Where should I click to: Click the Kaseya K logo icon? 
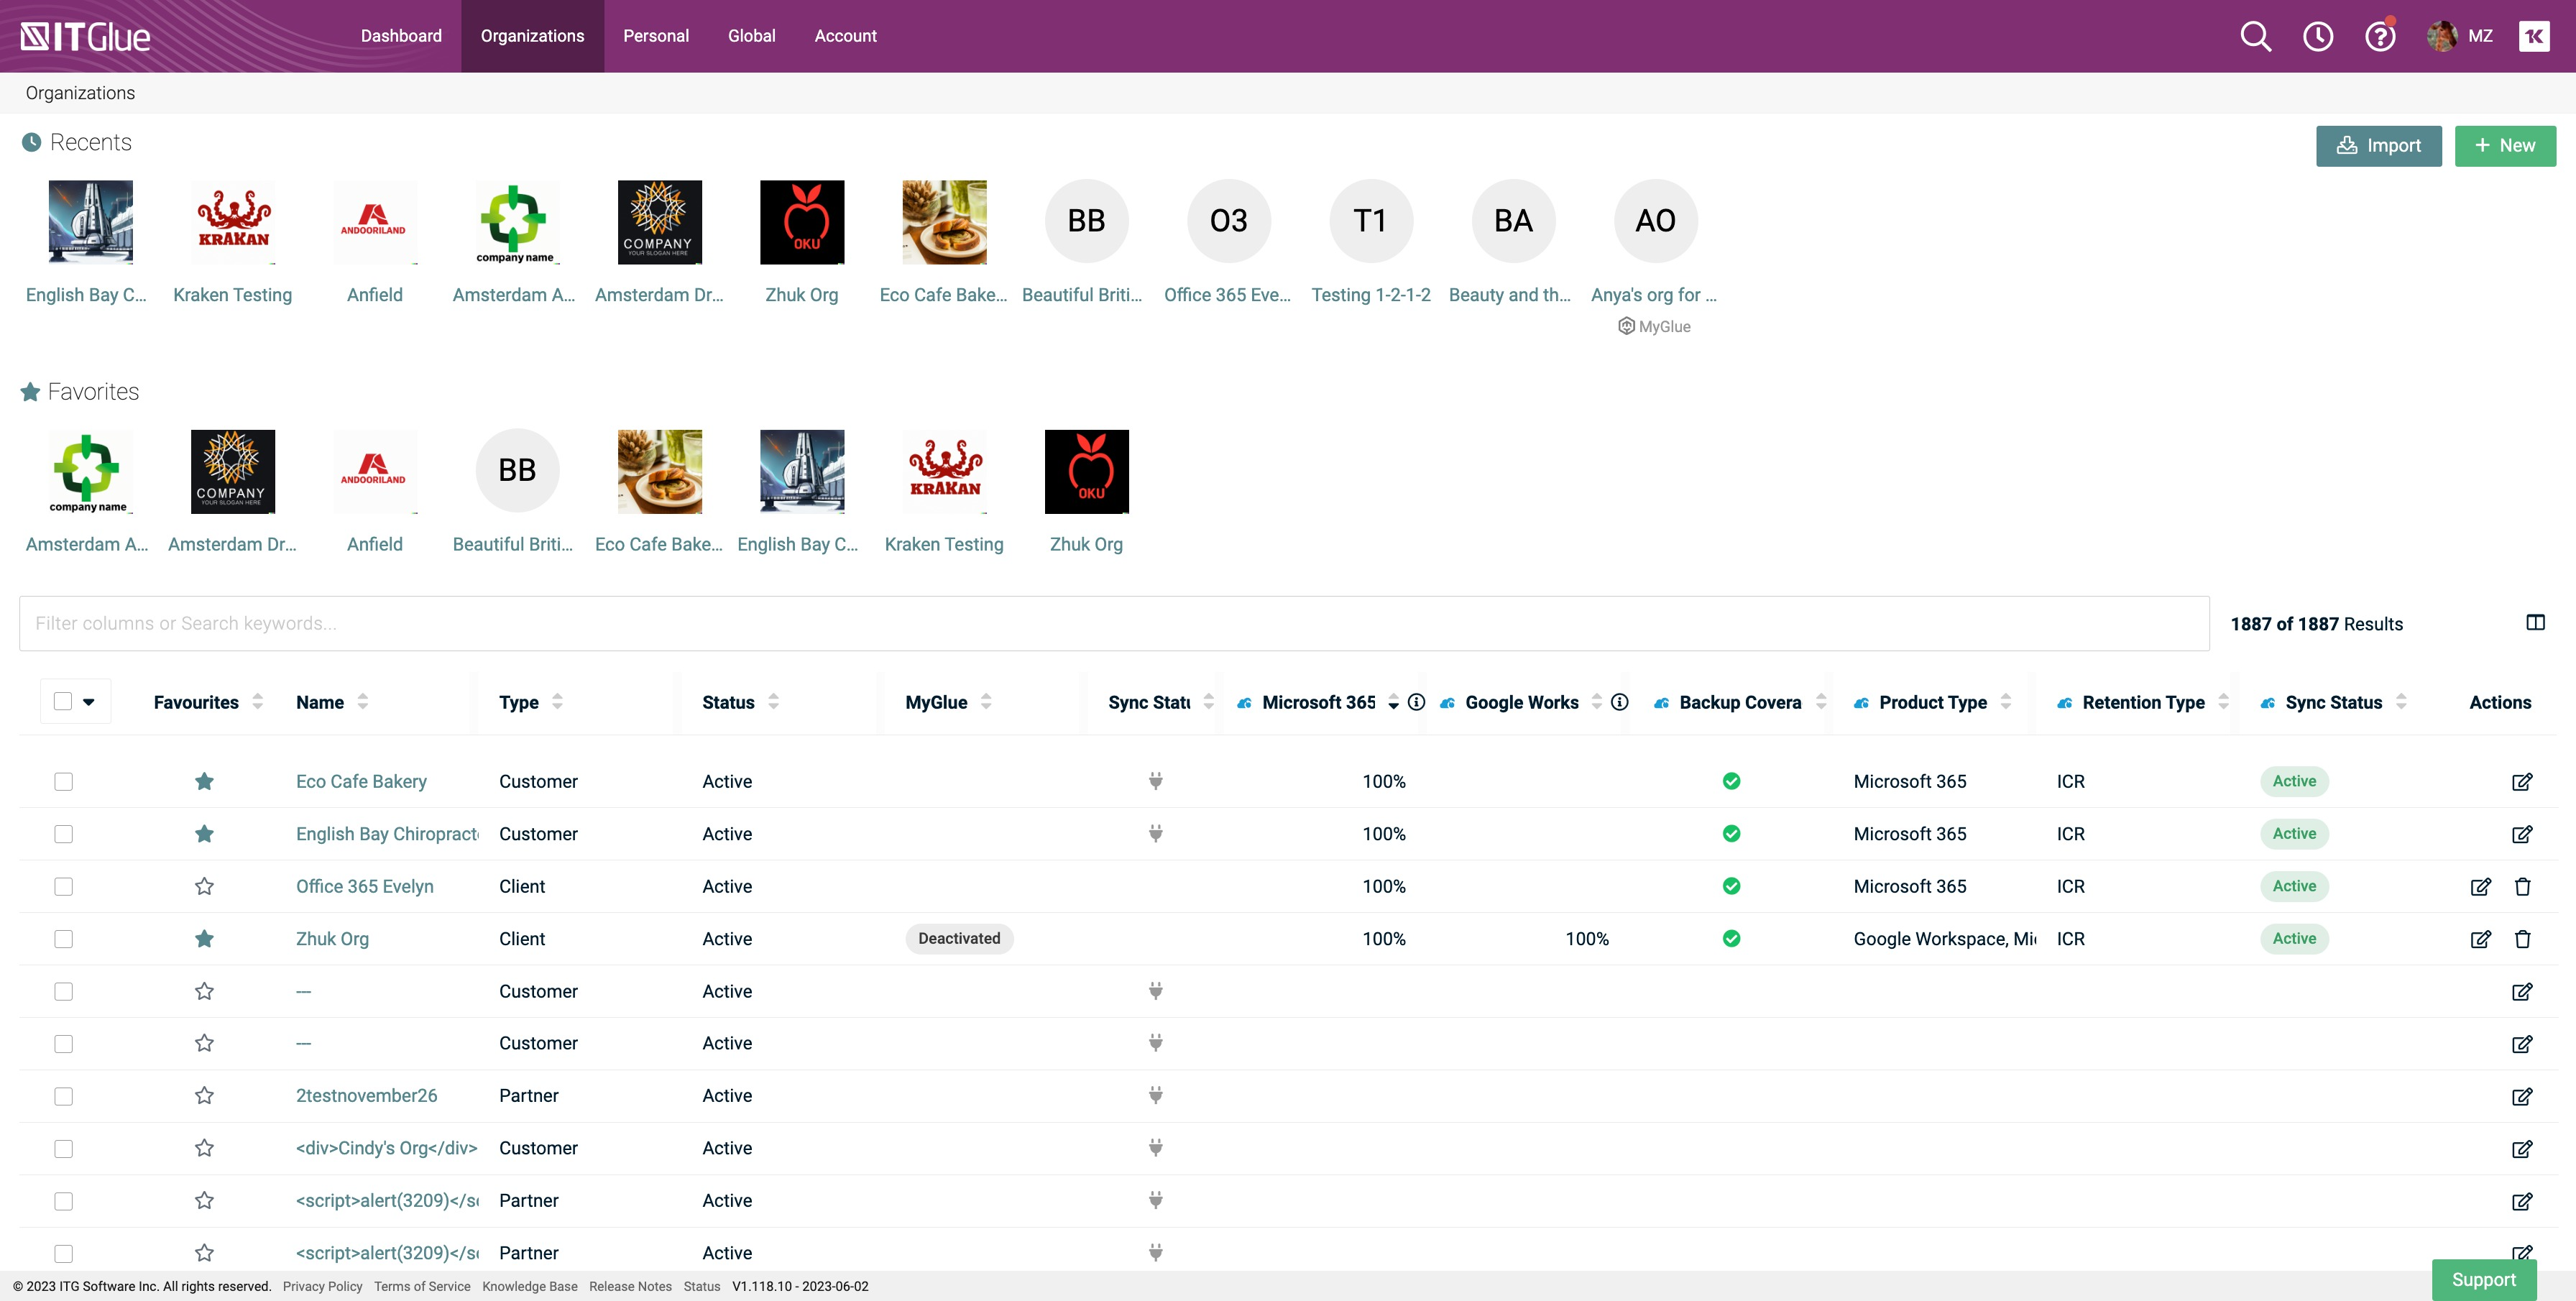coord(2534,36)
